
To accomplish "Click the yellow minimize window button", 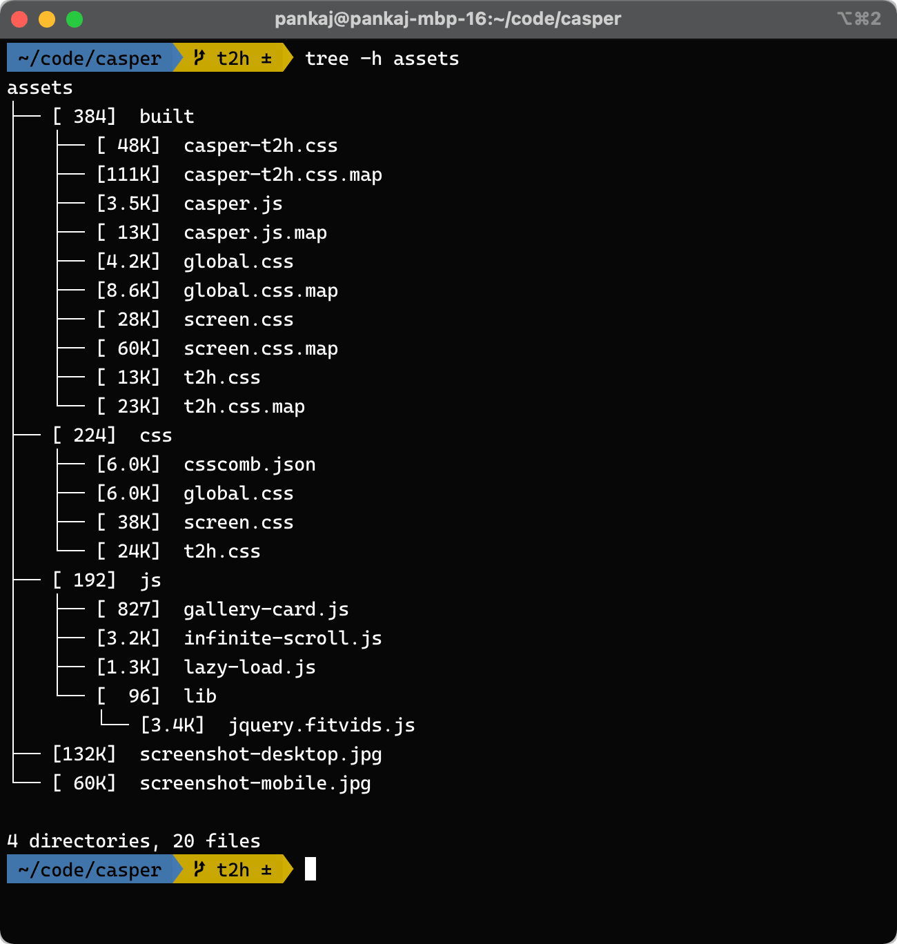I will click(47, 19).
